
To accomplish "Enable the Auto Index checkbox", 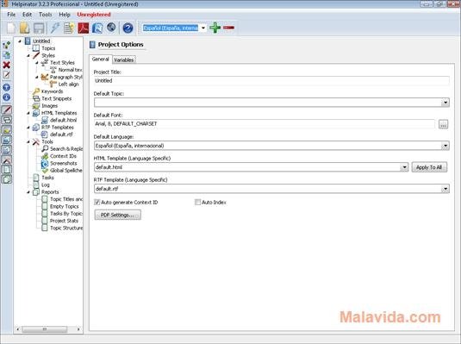I will [197, 202].
